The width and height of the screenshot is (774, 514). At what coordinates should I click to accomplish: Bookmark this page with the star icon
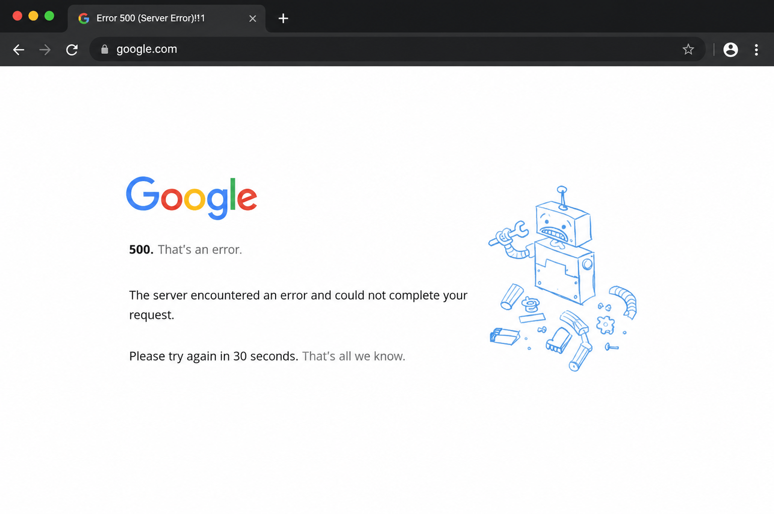click(688, 49)
